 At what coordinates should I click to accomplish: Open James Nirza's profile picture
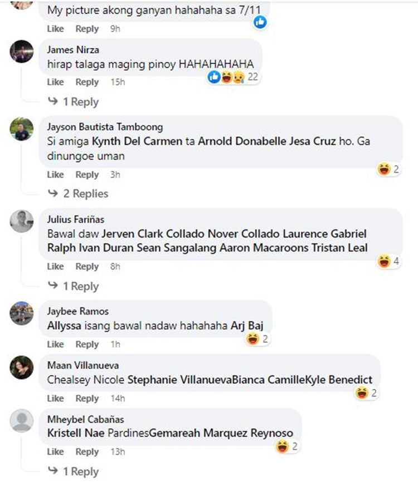coord(22,51)
